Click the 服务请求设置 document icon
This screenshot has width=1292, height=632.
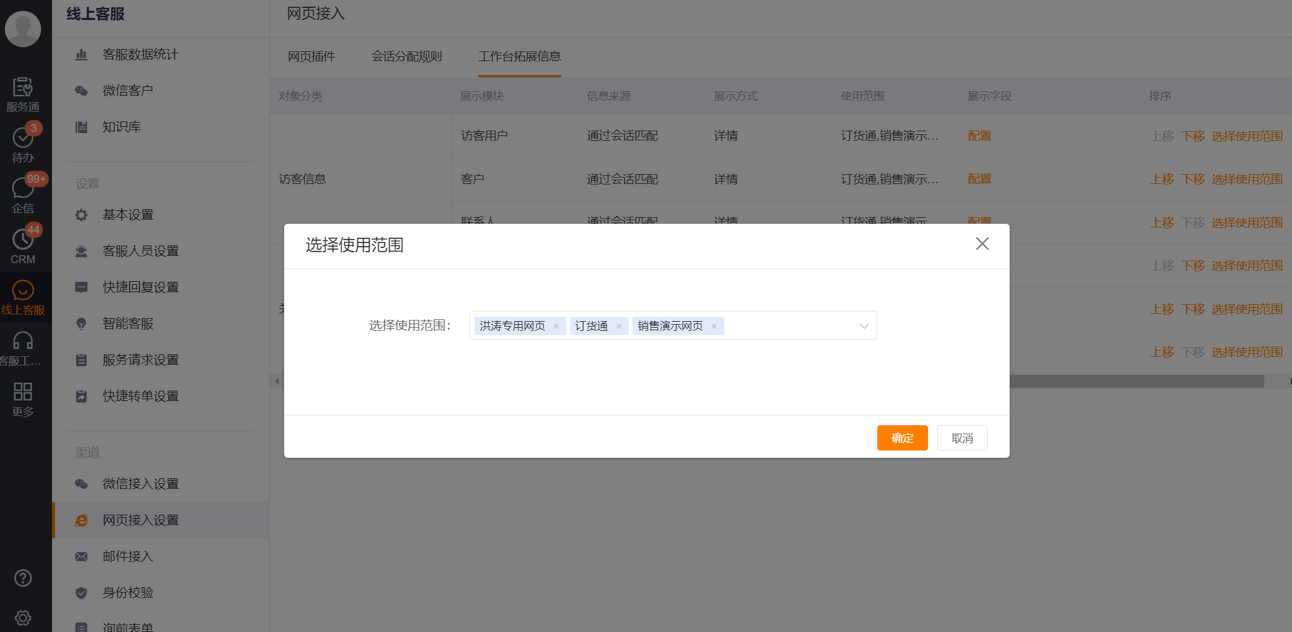tap(81, 360)
